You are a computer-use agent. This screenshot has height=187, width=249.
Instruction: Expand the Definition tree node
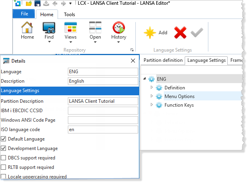(x=152, y=87)
